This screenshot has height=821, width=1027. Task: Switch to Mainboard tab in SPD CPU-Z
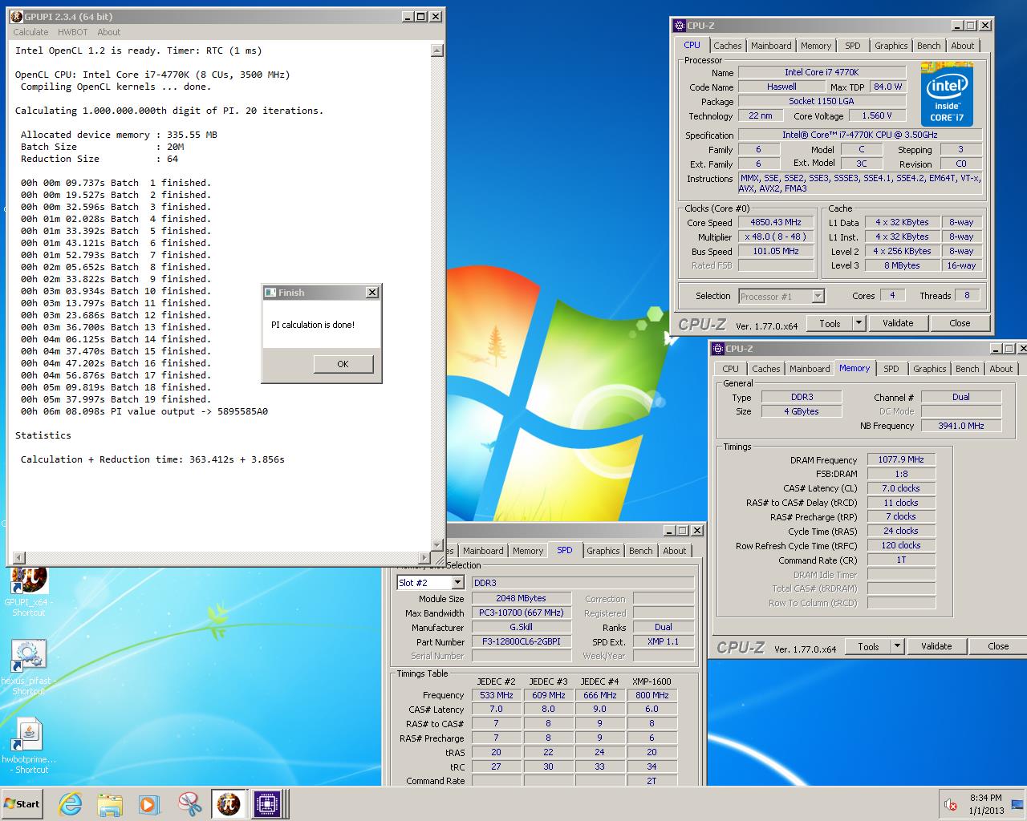click(x=483, y=551)
